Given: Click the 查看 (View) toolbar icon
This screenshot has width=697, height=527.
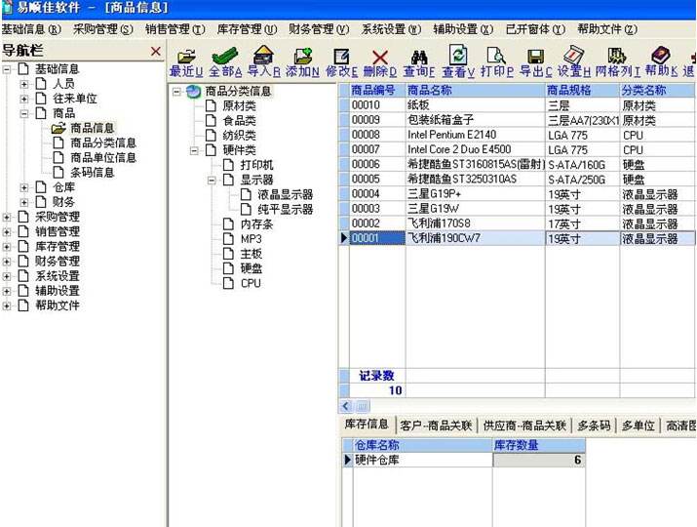Looking at the screenshot, I should tap(458, 57).
